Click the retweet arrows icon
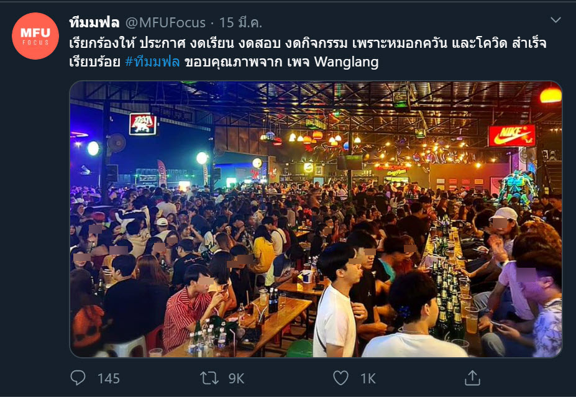576x397 pixels. coord(209,378)
